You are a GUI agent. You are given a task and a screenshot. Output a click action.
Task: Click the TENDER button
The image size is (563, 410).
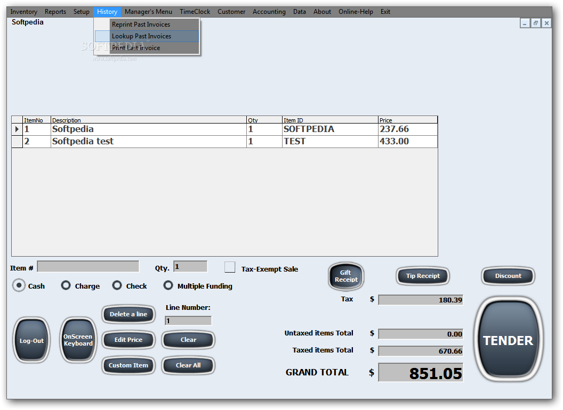click(x=508, y=340)
